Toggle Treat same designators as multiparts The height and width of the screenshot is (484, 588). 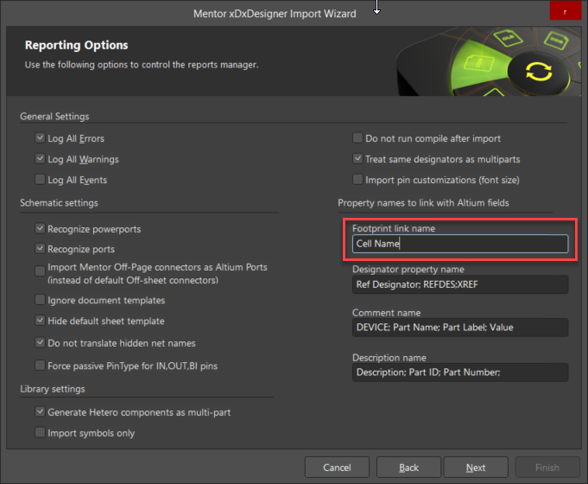coord(357,158)
